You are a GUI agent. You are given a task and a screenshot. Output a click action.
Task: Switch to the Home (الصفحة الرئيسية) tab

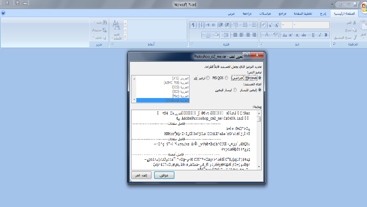[x=344, y=14]
